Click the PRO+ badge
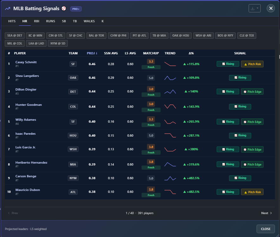This screenshot has width=280, height=237. click(76, 9)
